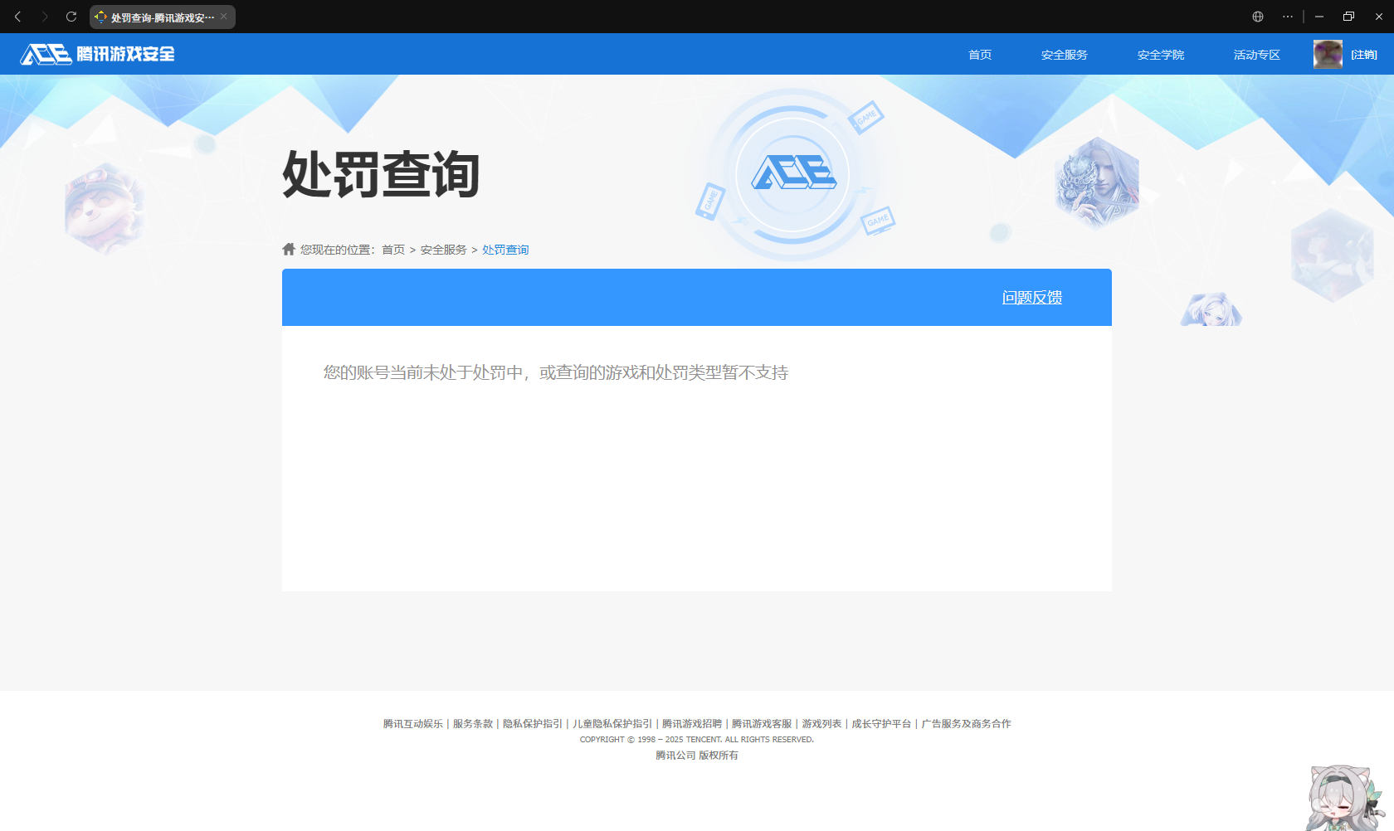Click the browser back arrow
The width and height of the screenshot is (1394, 831).
(x=18, y=17)
